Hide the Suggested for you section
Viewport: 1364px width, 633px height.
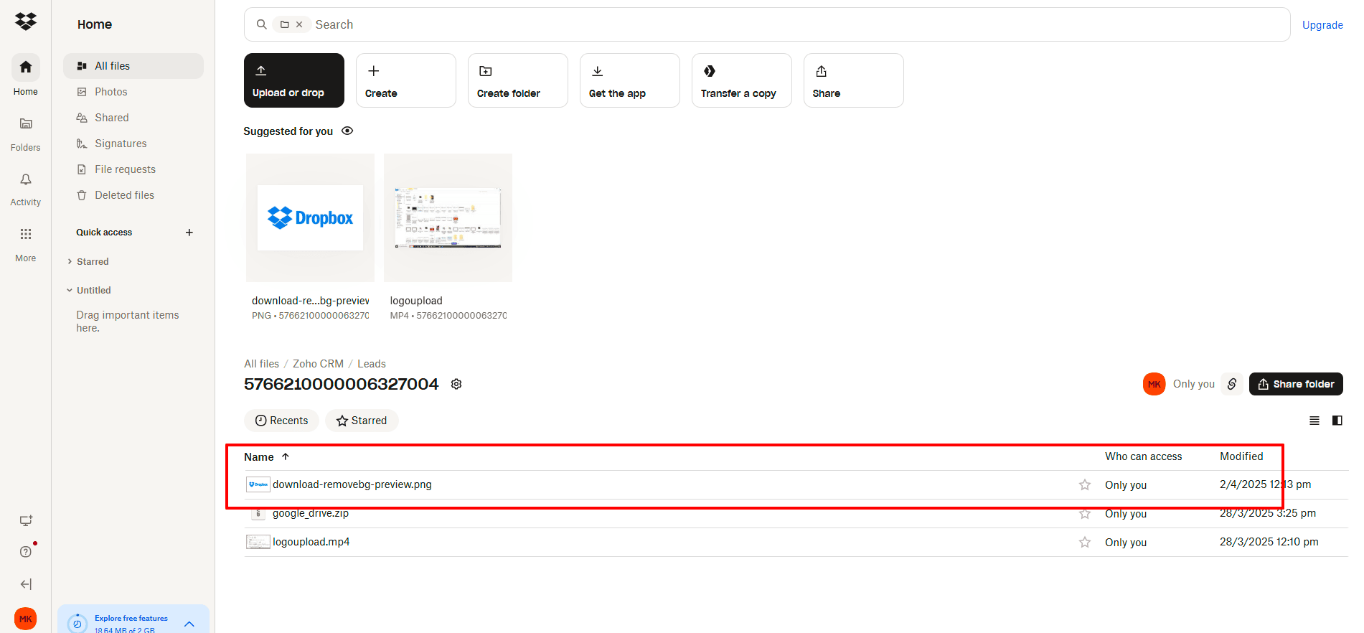pos(347,131)
